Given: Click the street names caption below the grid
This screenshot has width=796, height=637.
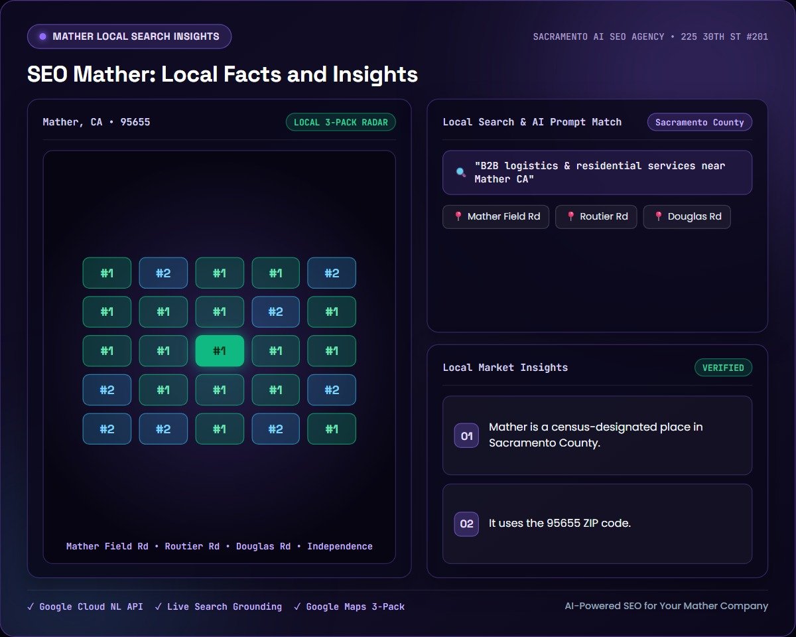Looking at the screenshot, I should pyautogui.click(x=220, y=547).
